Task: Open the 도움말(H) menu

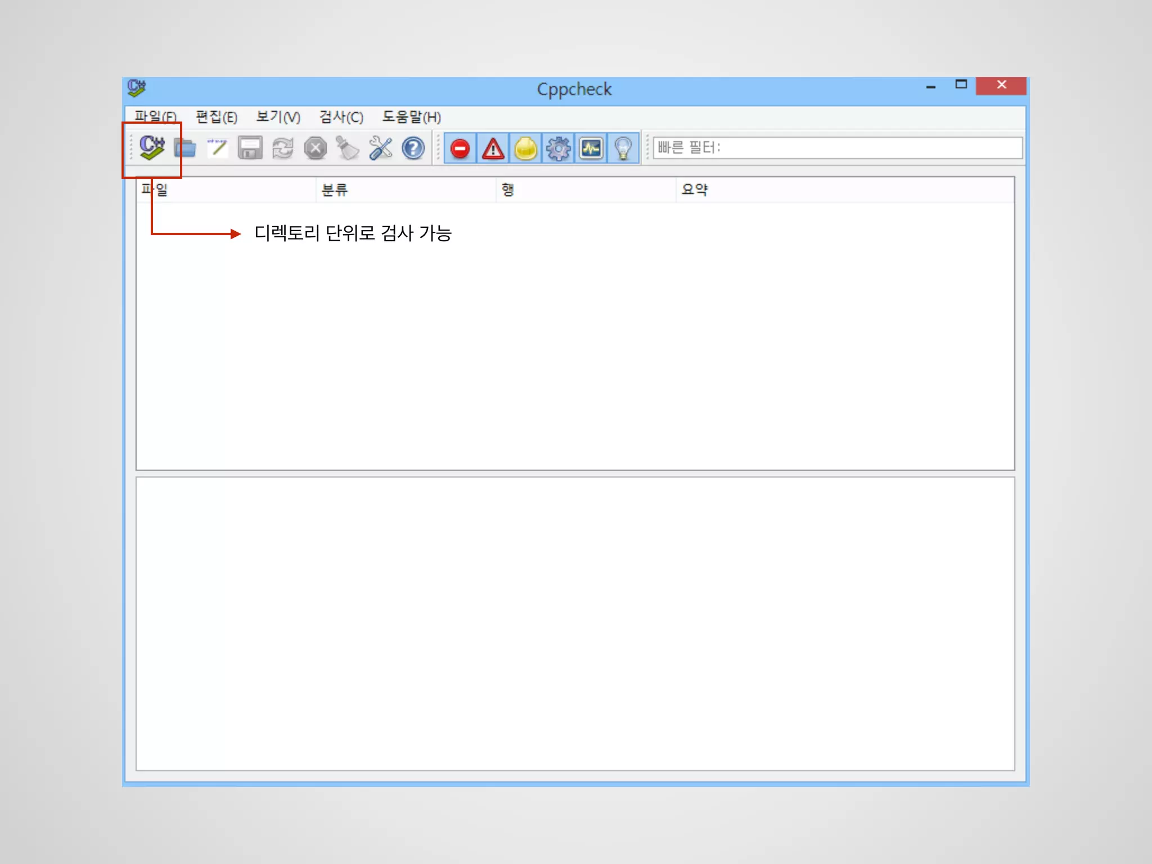Action: tap(412, 117)
